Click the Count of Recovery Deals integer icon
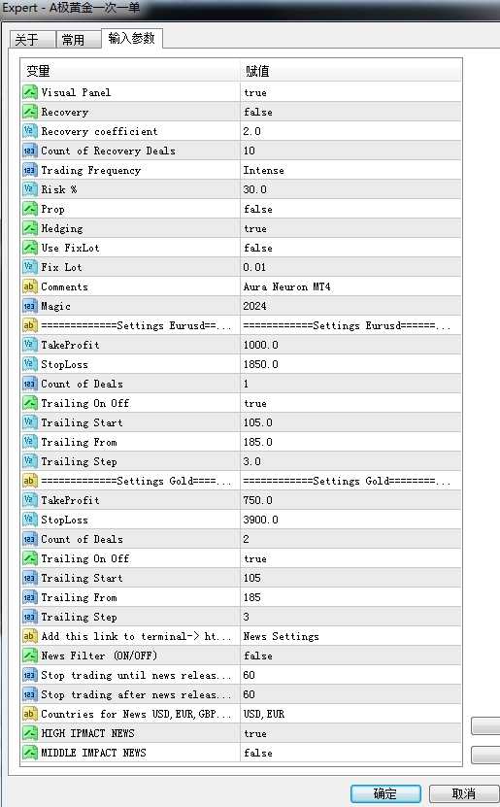Screen dimensions: 500x807 click(30, 151)
